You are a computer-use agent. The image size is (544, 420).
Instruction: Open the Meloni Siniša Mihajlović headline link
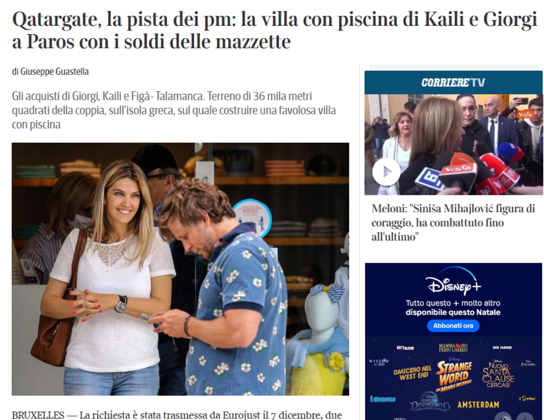453,223
